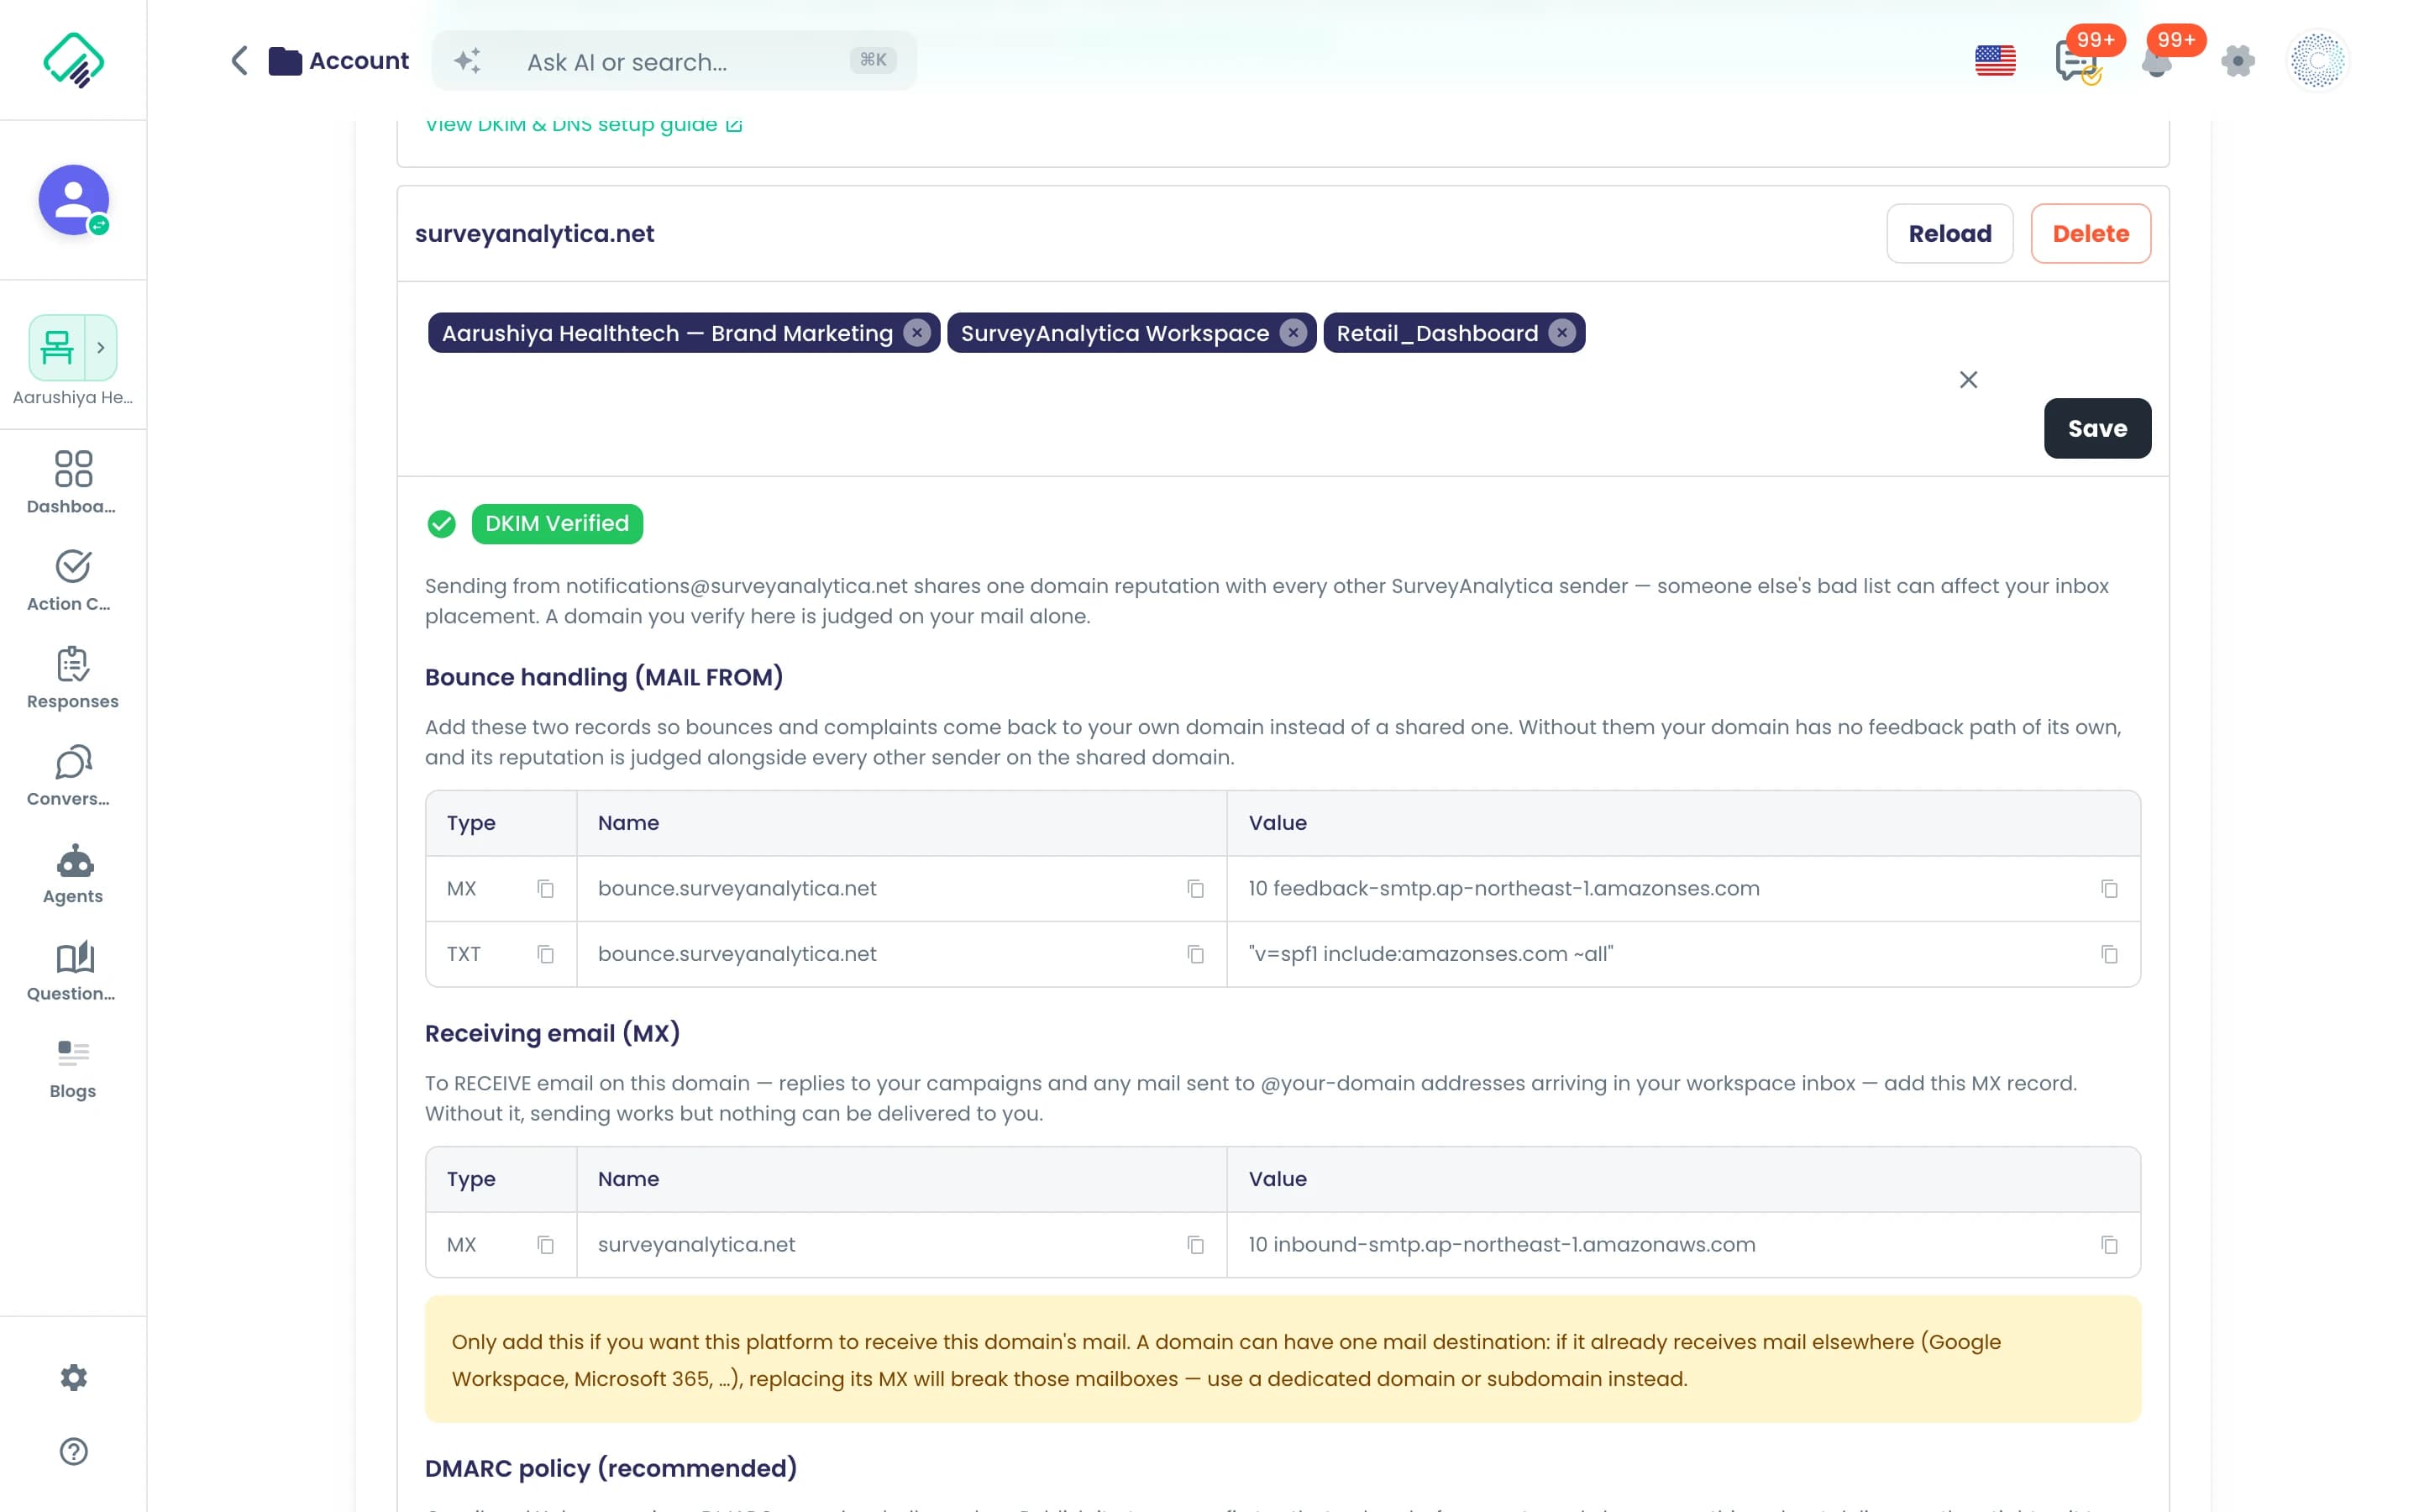Click the Bounce handling (MAIL FROM) heading

(604, 677)
